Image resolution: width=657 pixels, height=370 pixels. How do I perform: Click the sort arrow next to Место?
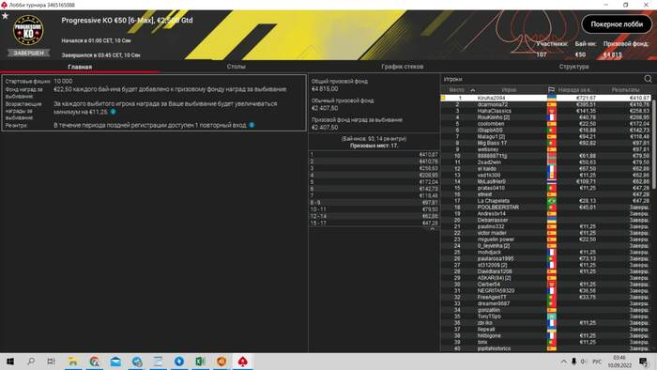473,90
